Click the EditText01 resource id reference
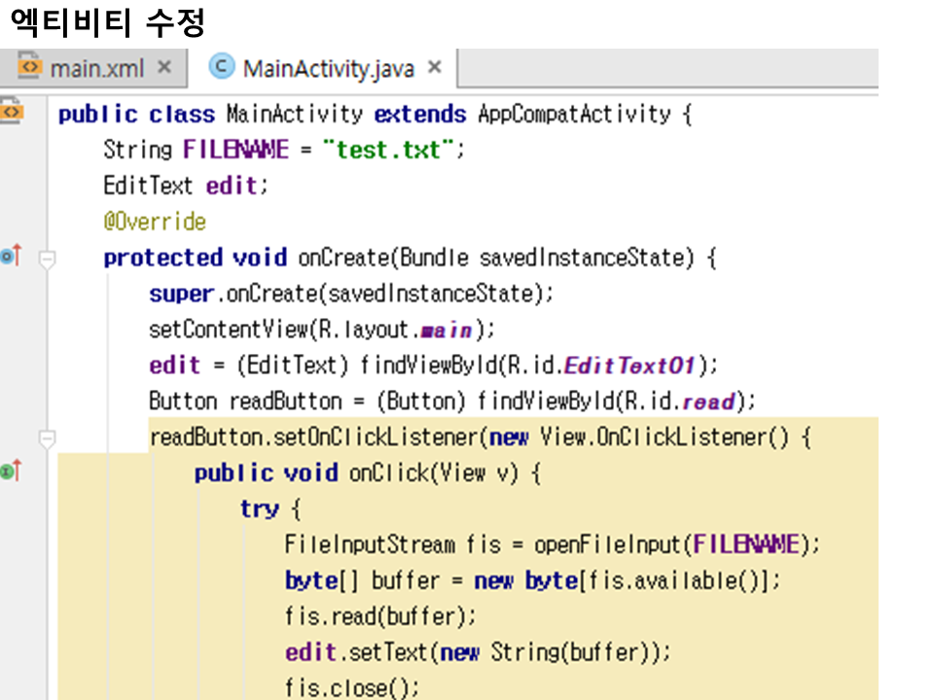 [x=630, y=366]
